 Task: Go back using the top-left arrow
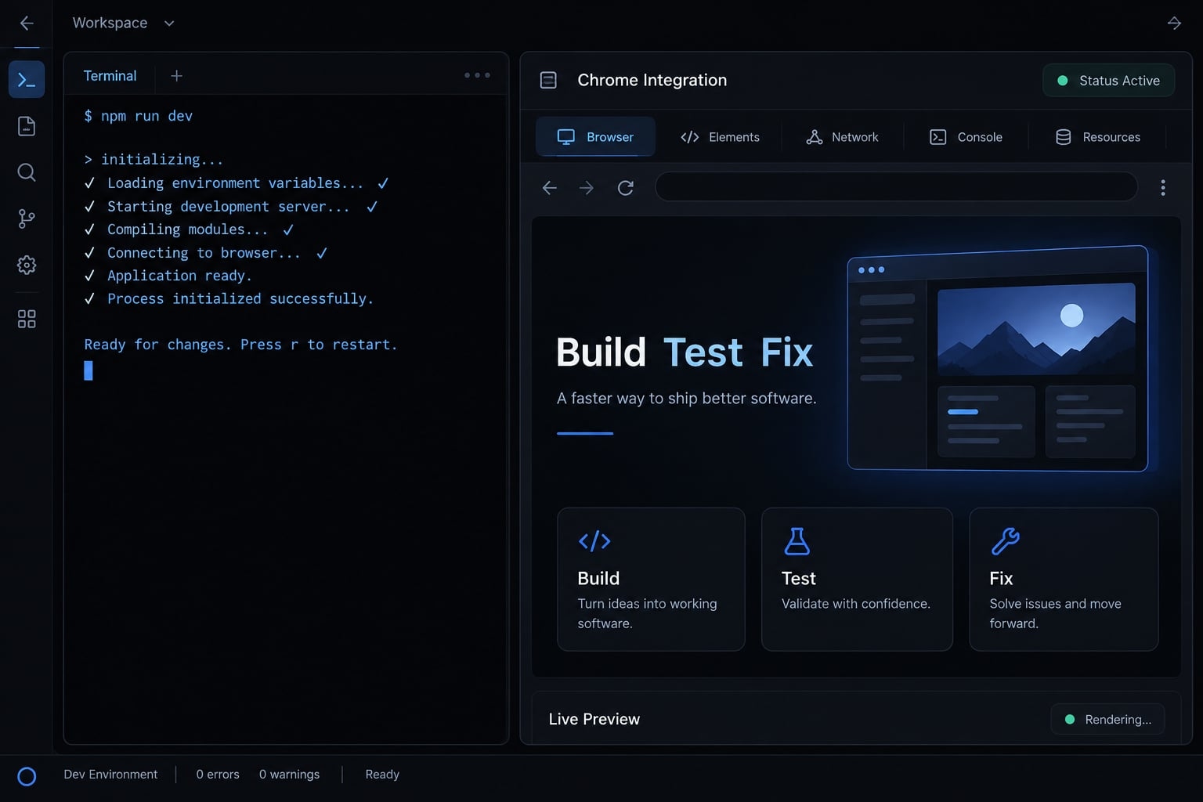27,23
